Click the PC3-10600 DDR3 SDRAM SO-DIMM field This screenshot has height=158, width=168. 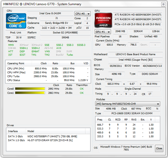(132, 113)
